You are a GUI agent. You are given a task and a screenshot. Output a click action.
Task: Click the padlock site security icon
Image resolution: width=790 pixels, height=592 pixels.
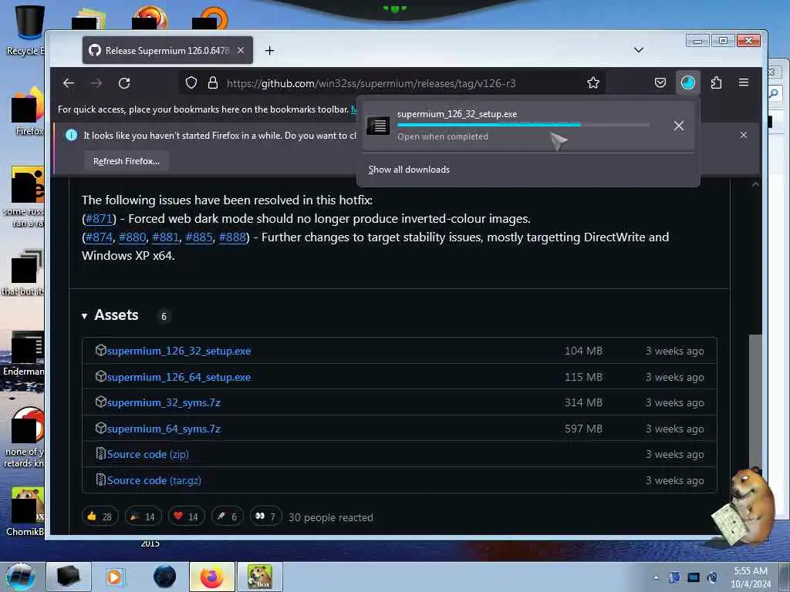pos(213,82)
